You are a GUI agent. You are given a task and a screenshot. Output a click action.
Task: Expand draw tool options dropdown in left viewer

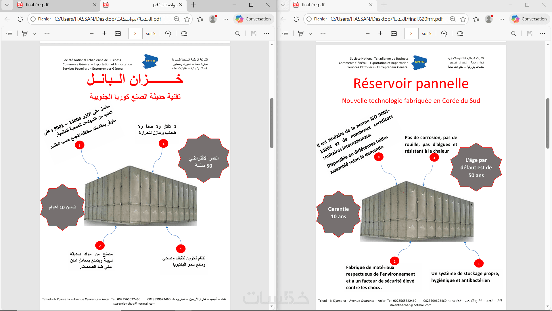coord(34,34)
